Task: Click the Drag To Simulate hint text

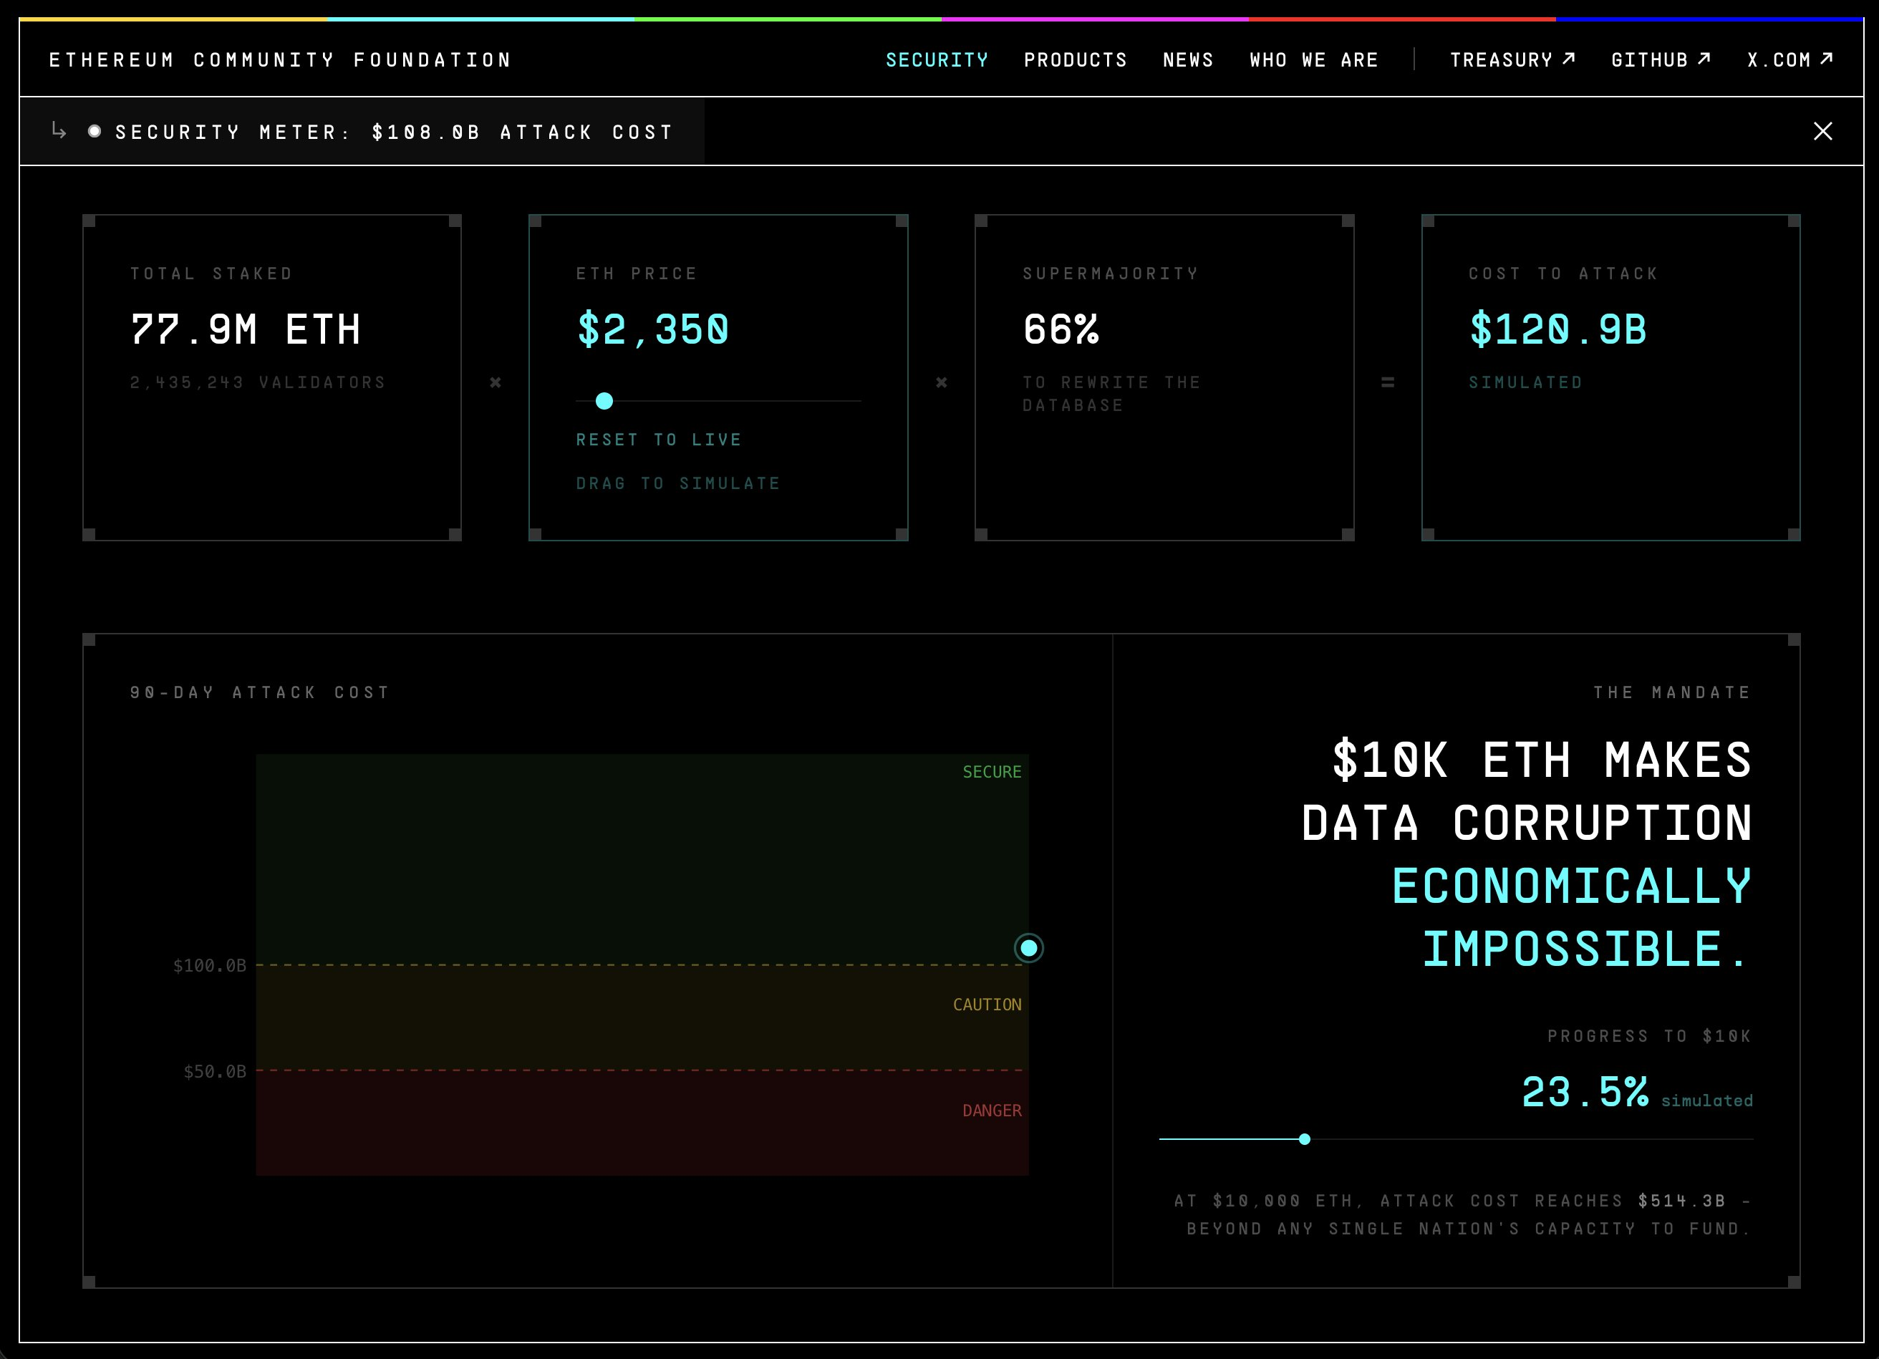Action: [679, 483]
